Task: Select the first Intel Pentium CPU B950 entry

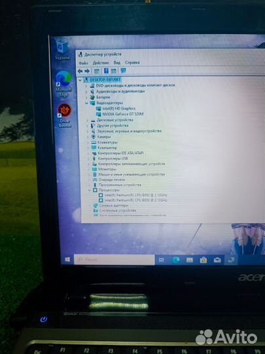Action: [136, 195]
